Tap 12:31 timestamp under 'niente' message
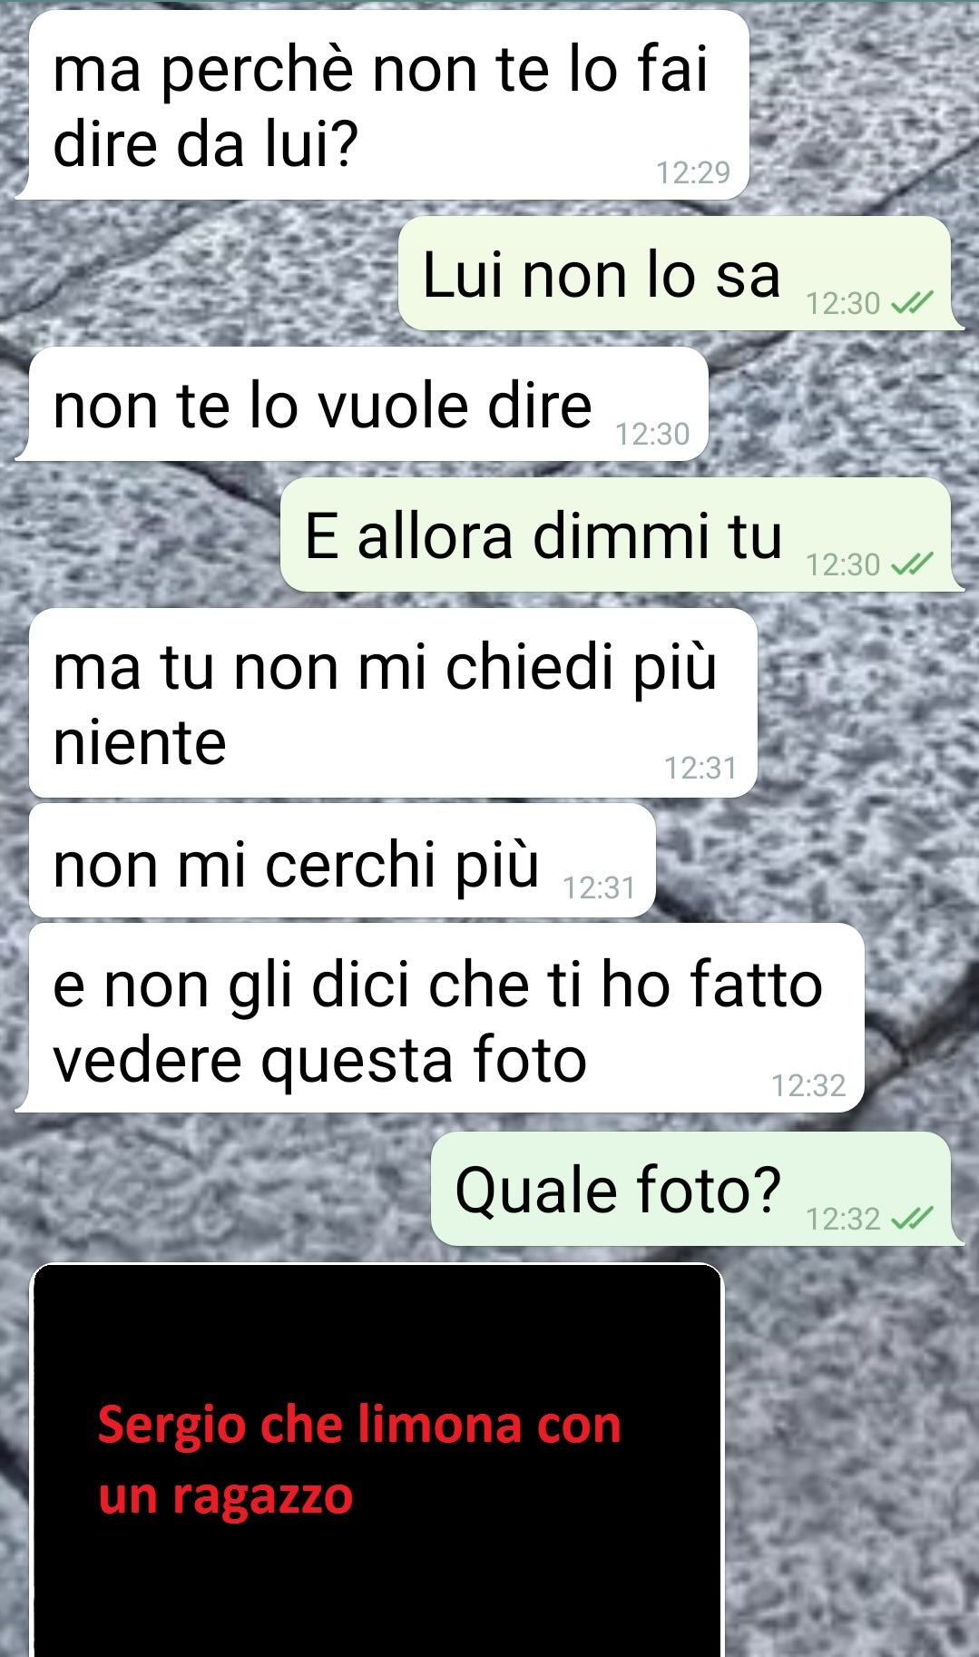Viewport: 979px width, 1657px height. (700, 768)
